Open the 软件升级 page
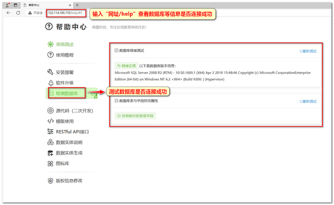The width and height of the screenshot is (334, 205). [x=64, y=83]
